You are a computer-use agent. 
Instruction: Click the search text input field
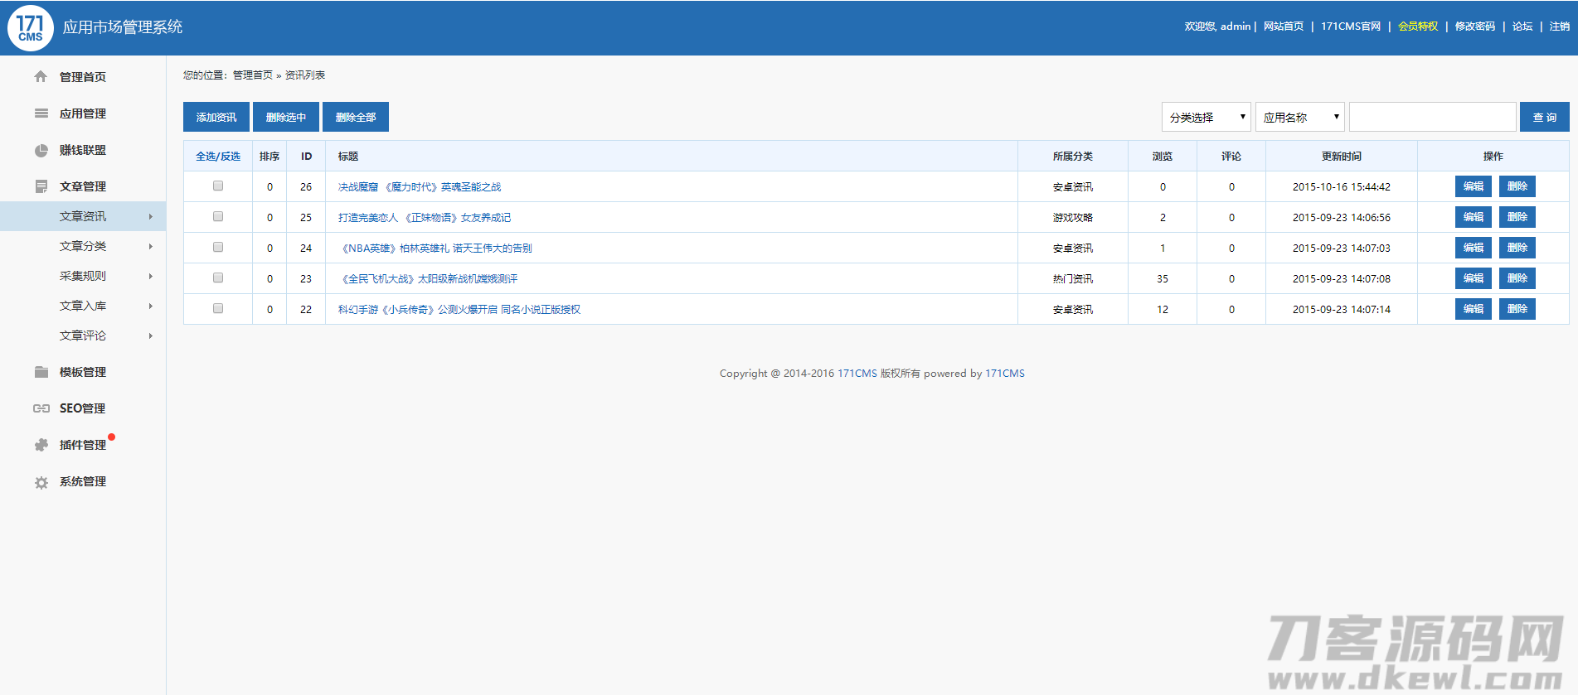(x=1432, y=118)
